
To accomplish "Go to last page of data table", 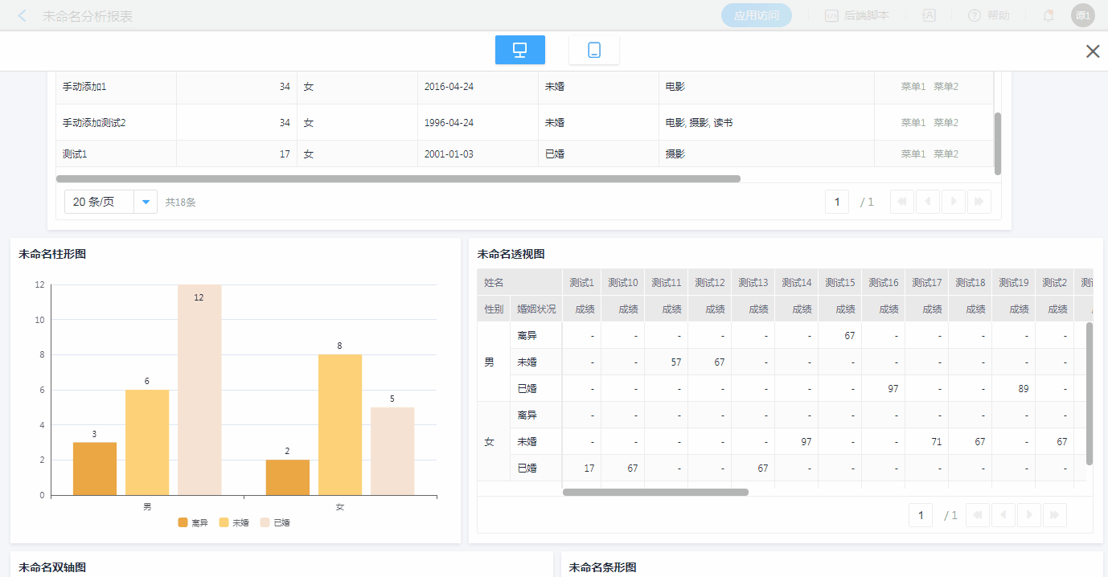I will click(x=979, y=202).
